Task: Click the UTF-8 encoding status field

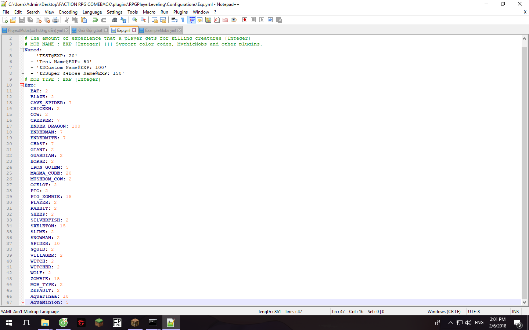Action: pos(474,312)
